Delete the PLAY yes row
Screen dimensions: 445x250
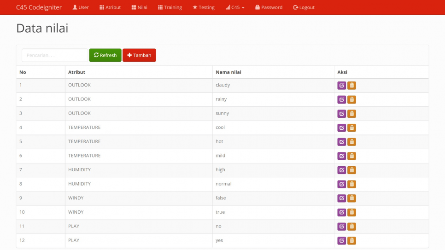coord(351,241)
